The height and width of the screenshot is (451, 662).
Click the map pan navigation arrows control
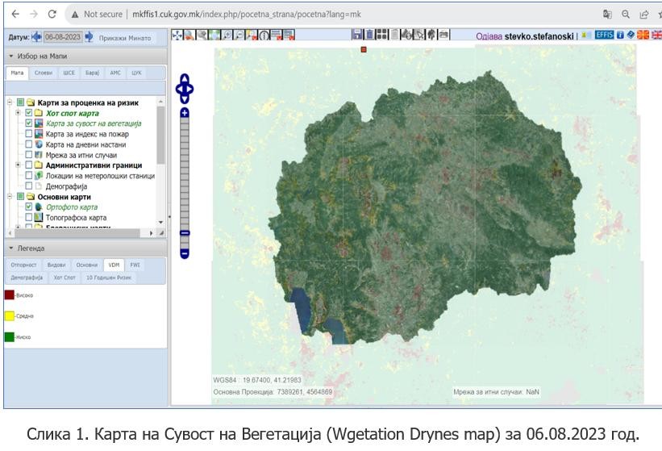point(185,88)
